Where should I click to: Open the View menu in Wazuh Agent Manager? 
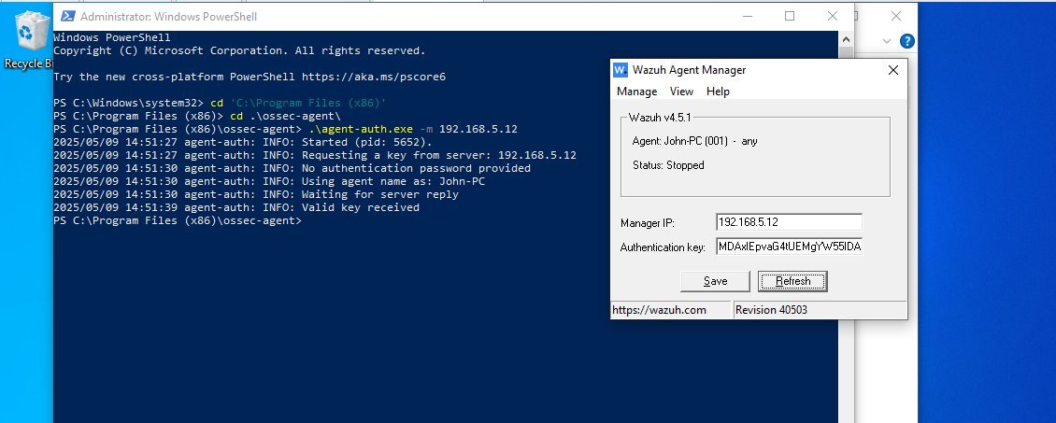click(681, 92)
